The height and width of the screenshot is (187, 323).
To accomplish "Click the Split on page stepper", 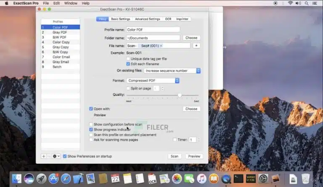I will click(162, 89).
